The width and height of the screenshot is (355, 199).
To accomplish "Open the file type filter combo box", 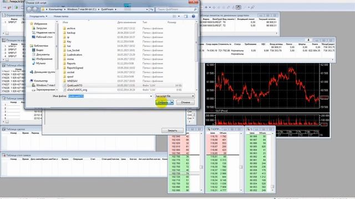I will click(x=175, y=96).
